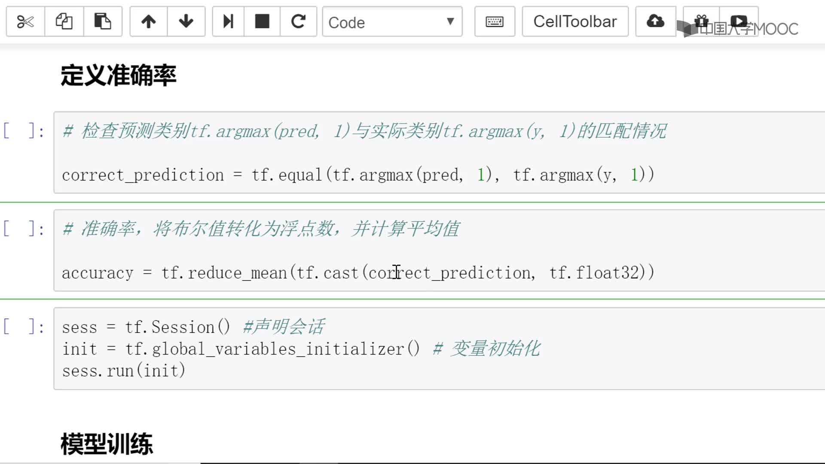Click the comment #声明会话

[284, 327]
